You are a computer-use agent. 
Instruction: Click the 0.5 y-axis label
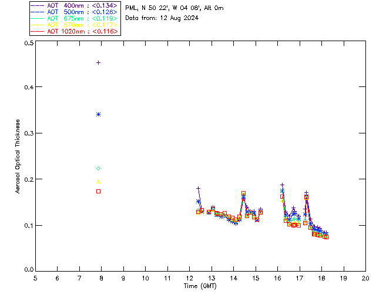tap(29, 43)
